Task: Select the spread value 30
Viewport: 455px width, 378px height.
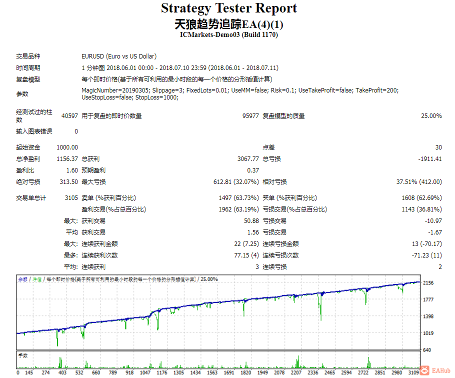Action: coord(438,147)
